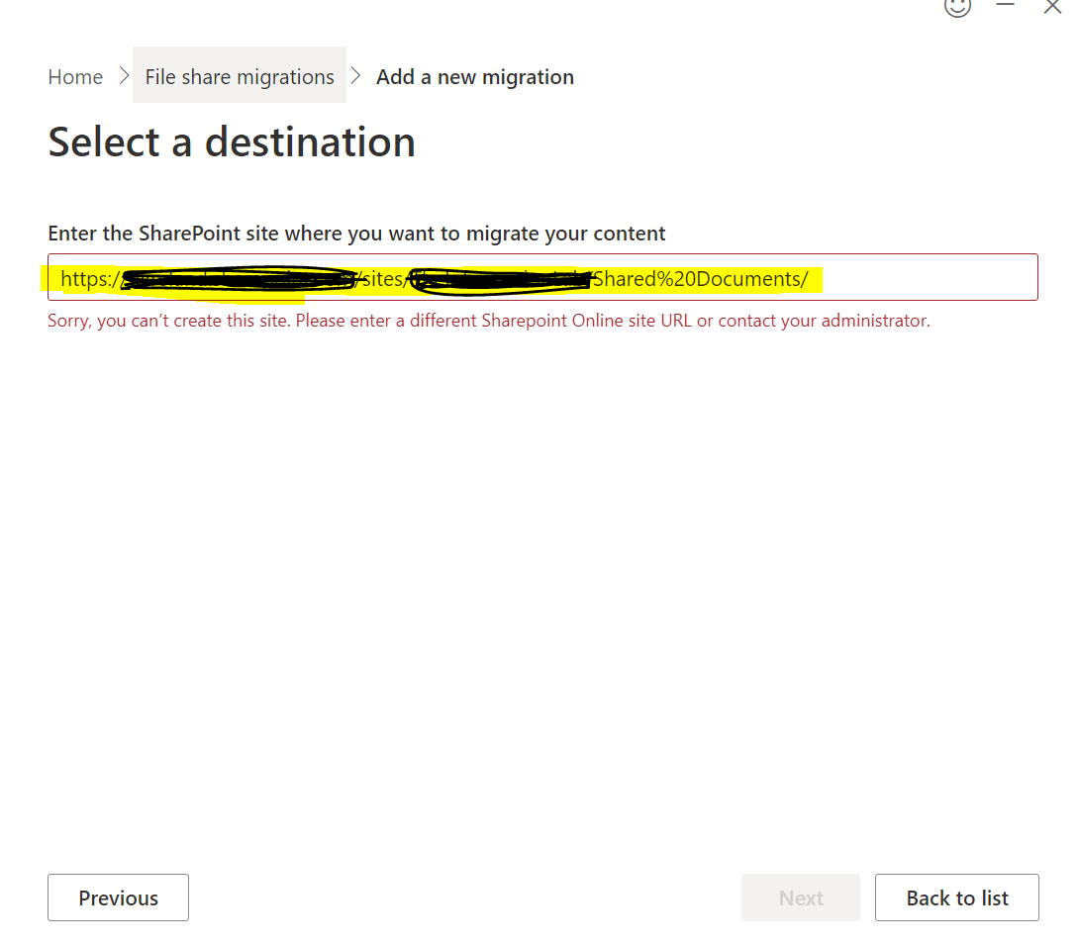Viewport: 1078px width, 944px height.
Task: Open the File share migrations breadcrumb
Action: tap(239, 76)
